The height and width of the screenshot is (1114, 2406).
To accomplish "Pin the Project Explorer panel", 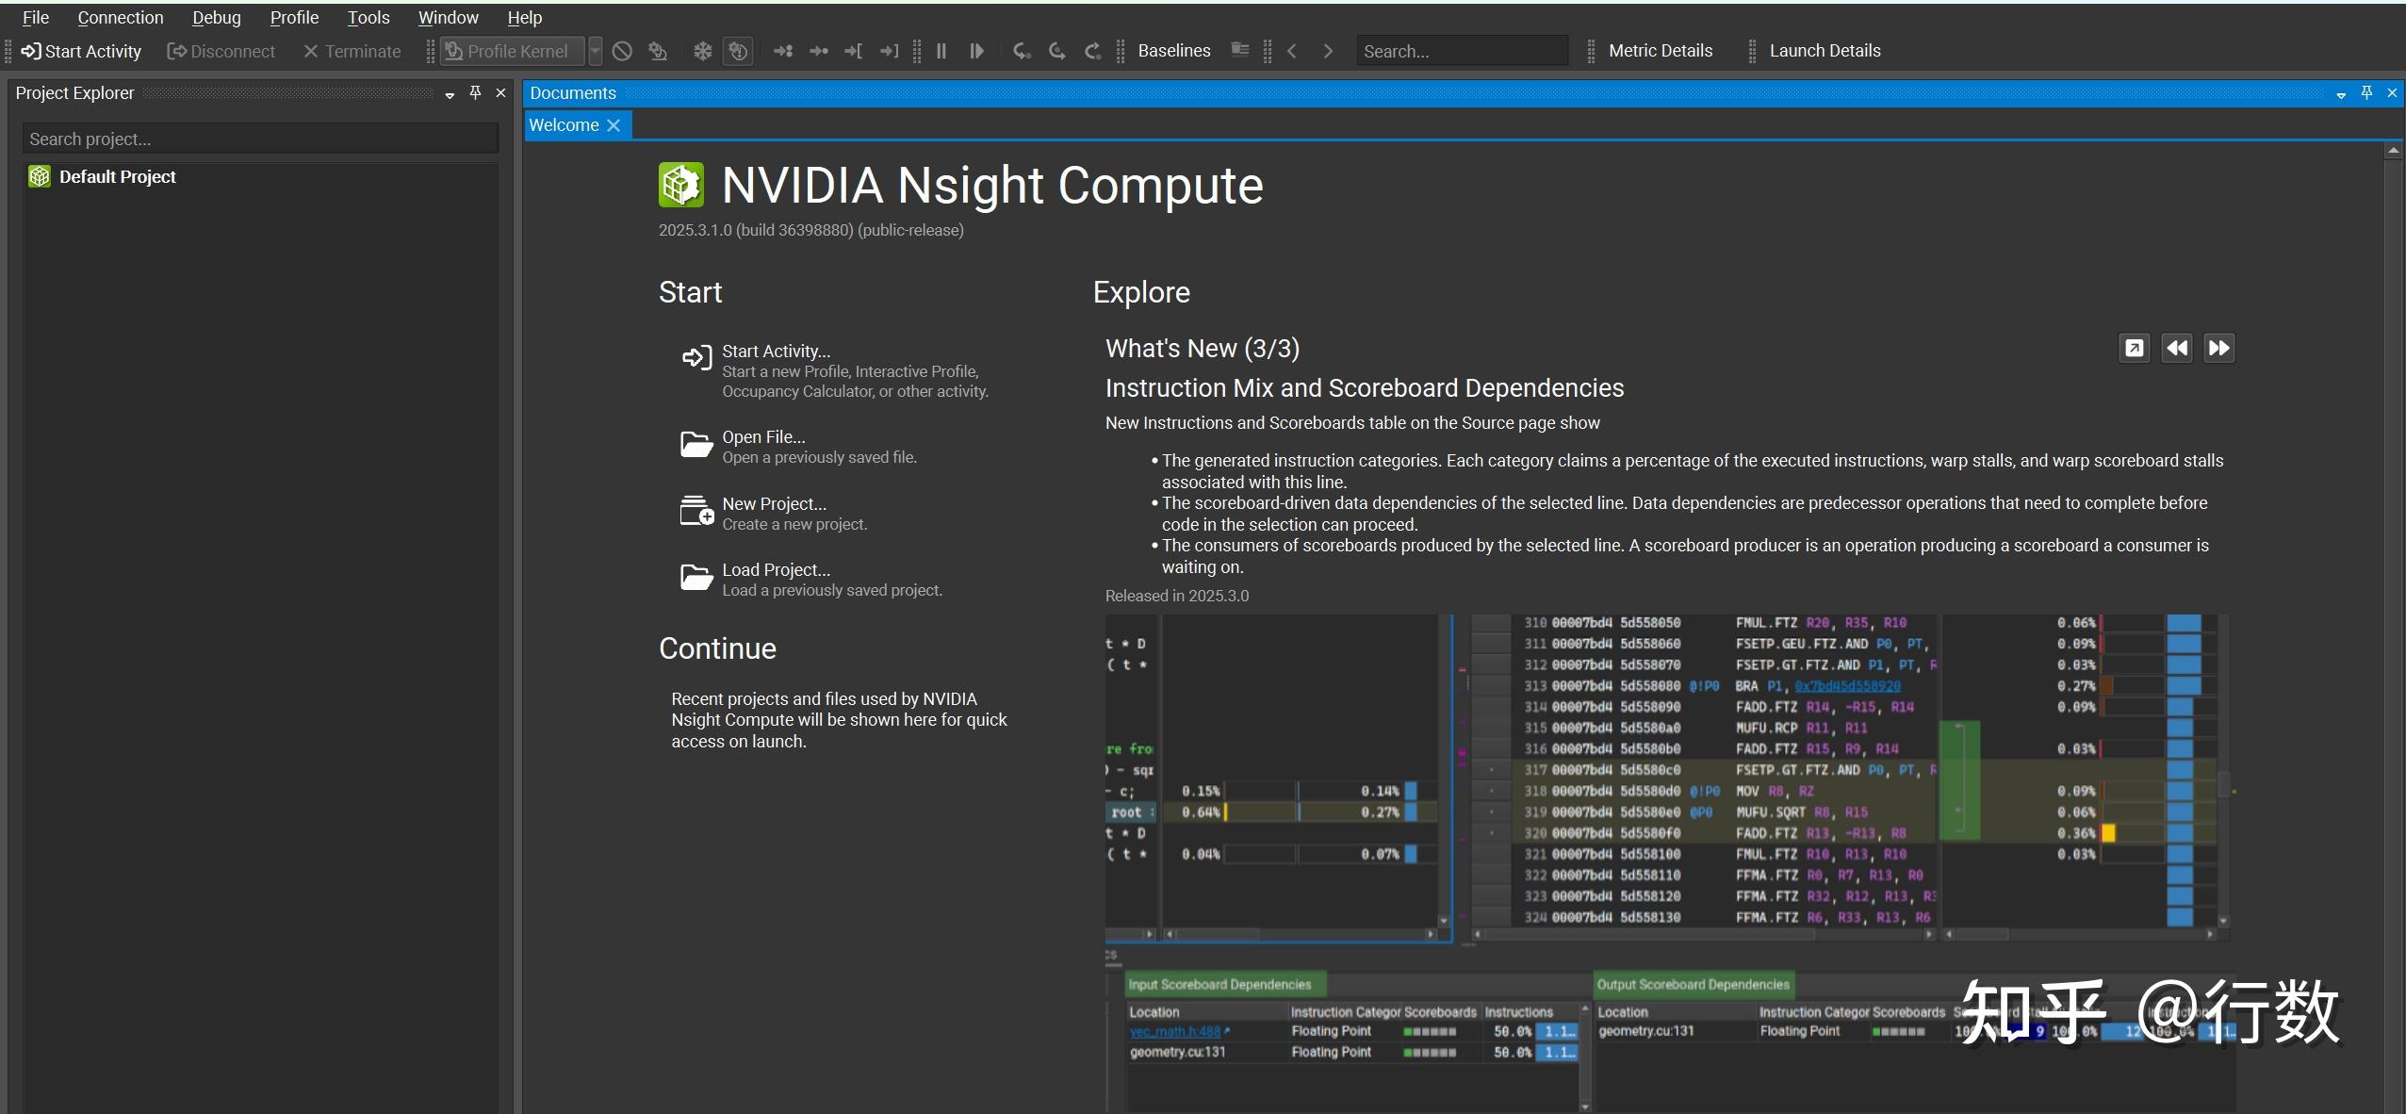I will [x=475, y=92].
